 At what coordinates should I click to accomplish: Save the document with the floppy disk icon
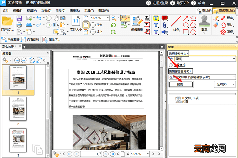(x=19, y=18)
